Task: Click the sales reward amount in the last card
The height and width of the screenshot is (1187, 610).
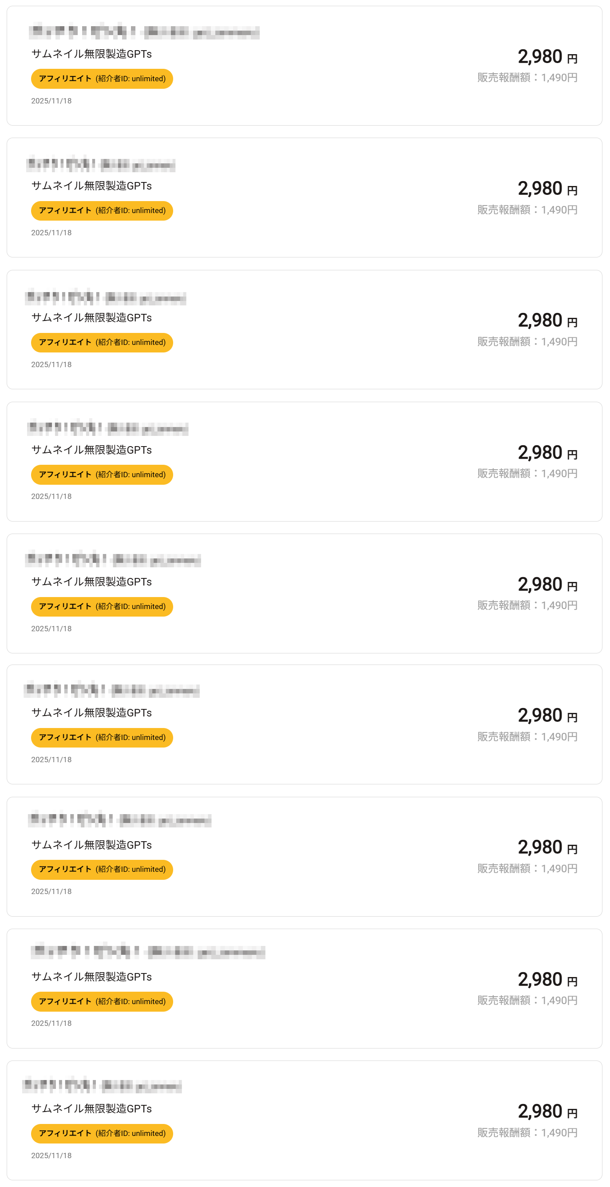Action: point(527,1132)
